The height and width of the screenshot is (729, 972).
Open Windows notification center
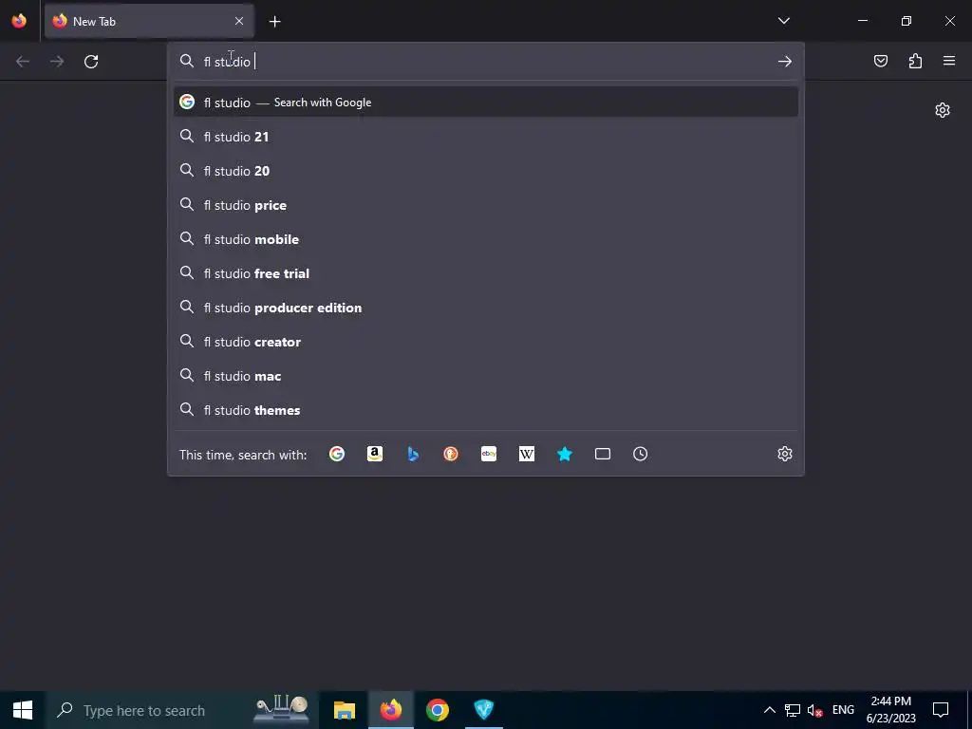[941, 710]
